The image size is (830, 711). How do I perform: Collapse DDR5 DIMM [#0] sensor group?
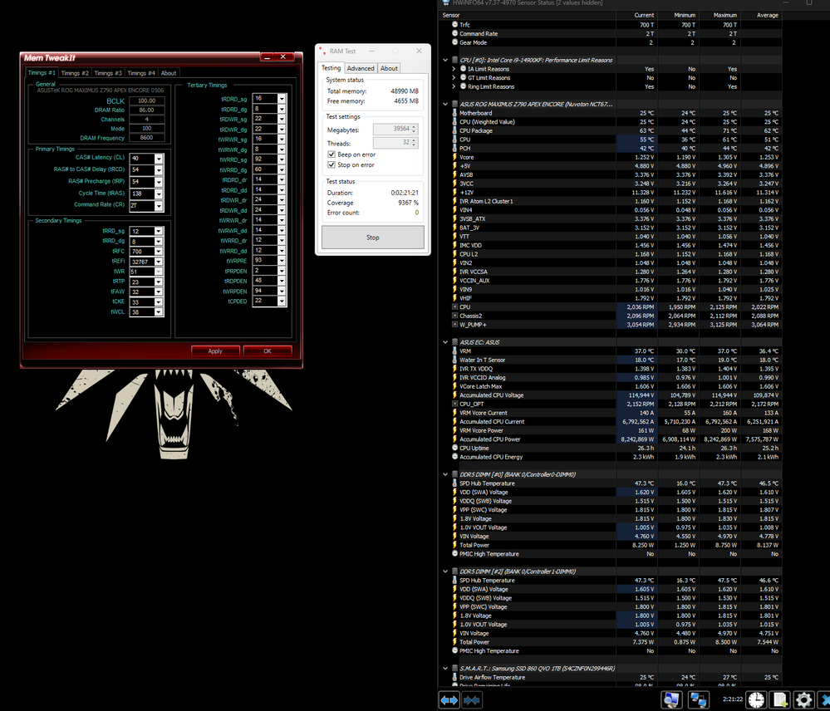pyautogui.click(x=445, y=474)
